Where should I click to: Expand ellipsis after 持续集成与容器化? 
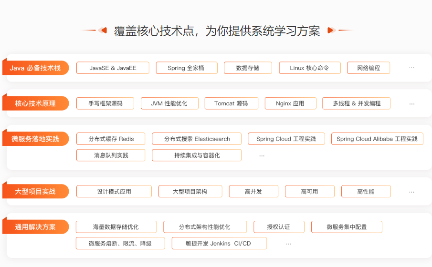262,155
